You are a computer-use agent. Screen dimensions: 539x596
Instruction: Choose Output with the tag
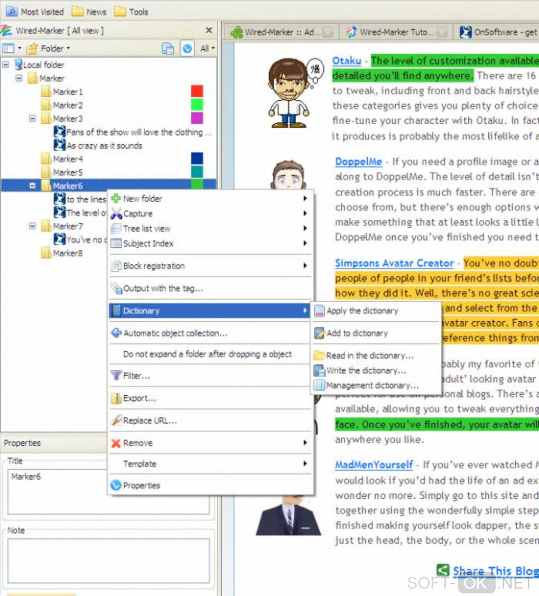click(x=210, y=288)
